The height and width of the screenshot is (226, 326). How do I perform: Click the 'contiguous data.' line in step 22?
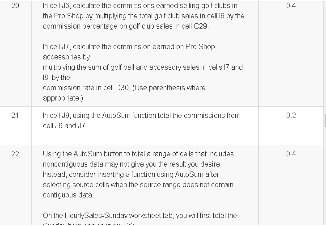click(68, 195)
